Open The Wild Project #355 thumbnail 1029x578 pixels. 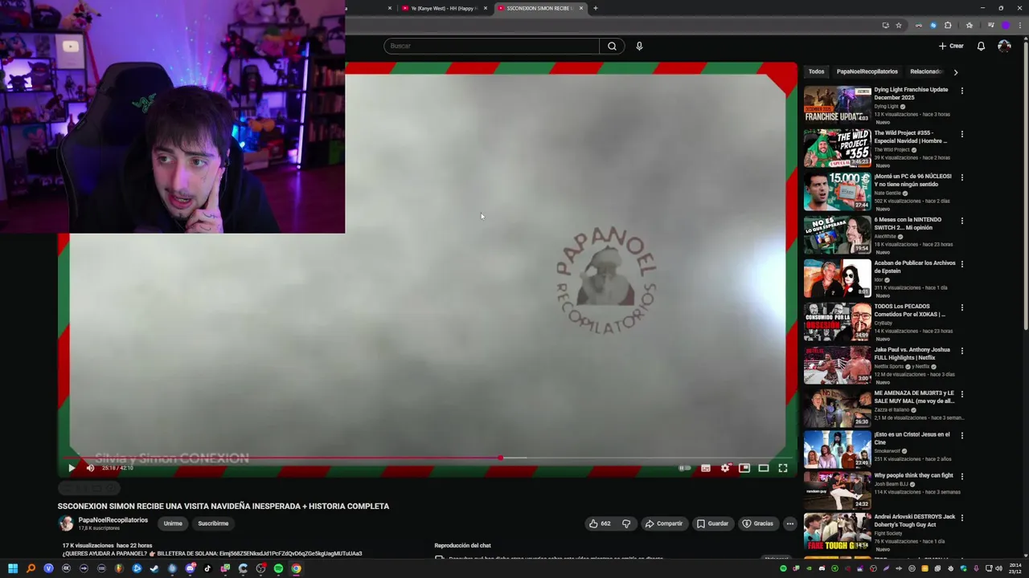pyautogui.click(x=837, y=148)
